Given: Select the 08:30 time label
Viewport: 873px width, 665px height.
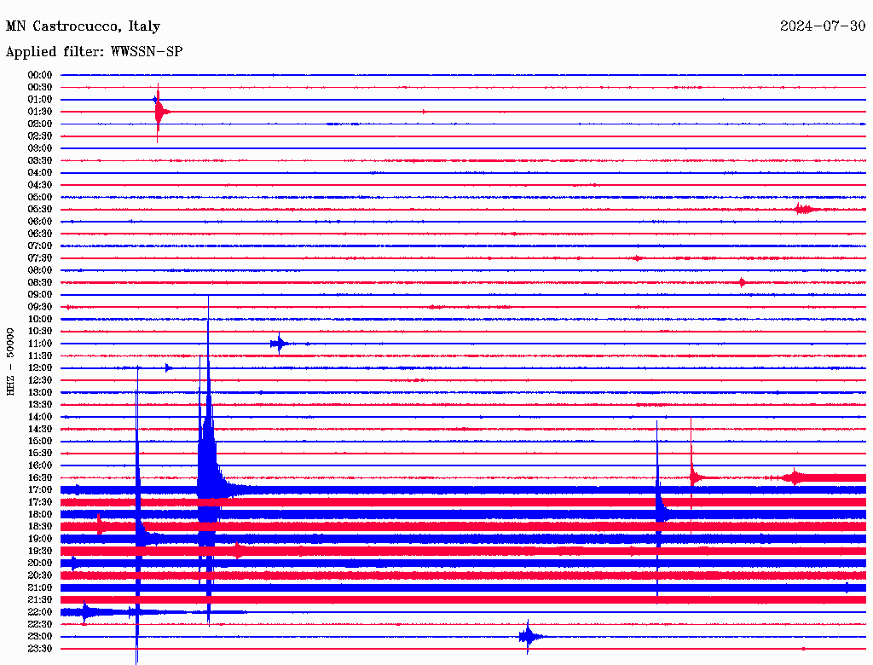Looking at the screenshot, I should click(x=39, y=282).
